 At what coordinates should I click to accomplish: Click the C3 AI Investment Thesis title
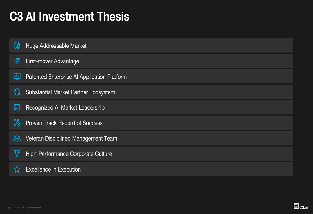[69, 16]
